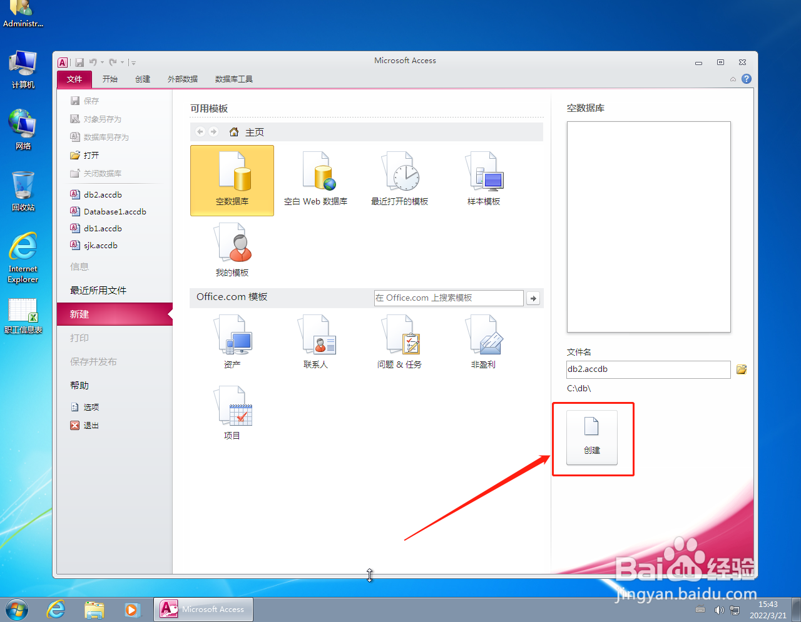Click the Office.com search go arrow

coord(533,298)
